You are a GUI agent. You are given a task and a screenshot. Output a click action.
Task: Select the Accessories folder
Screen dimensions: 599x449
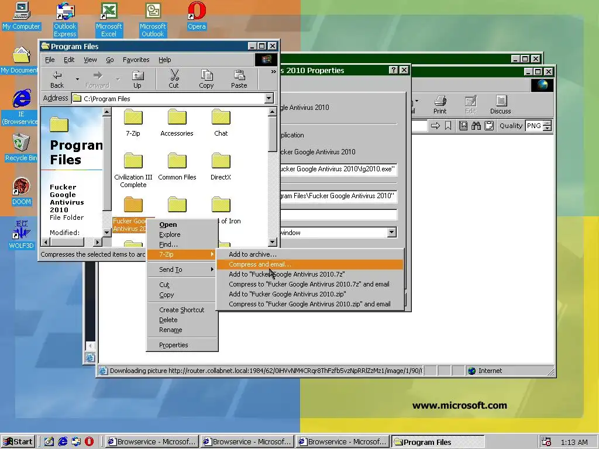(177, 123)
